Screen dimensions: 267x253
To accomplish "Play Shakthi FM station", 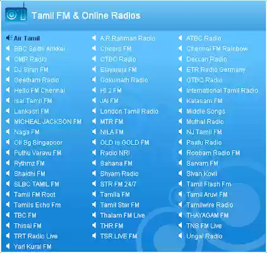I will [x=30, y=174].
